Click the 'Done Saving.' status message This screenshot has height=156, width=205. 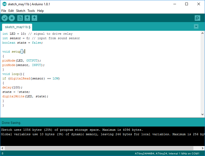point(11,123)
